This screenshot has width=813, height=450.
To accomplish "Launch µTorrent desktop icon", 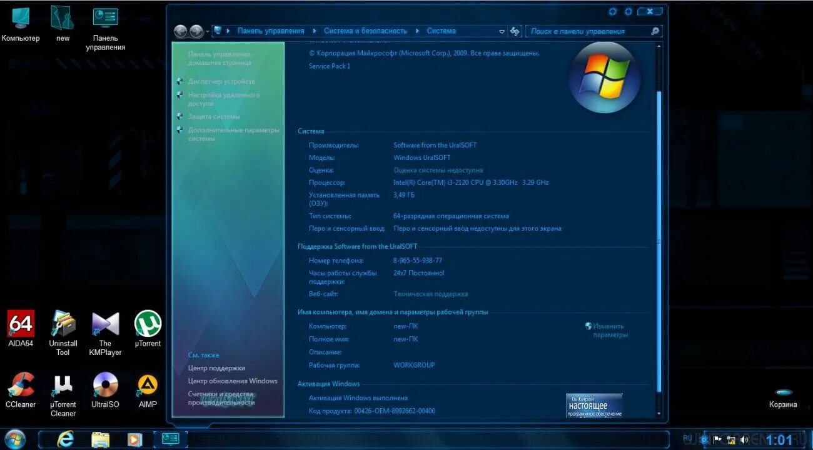I will point(148,329).
